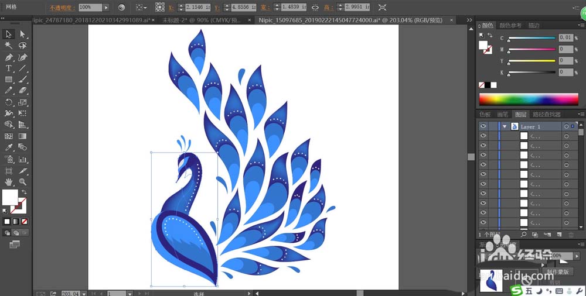
Task: Click Locate Object magnifier in Layers panel
Action: pos(523,235)
